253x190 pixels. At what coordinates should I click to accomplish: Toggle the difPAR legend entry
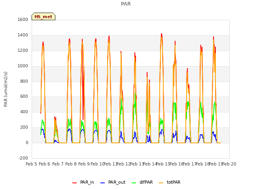[x=142, y=182]
